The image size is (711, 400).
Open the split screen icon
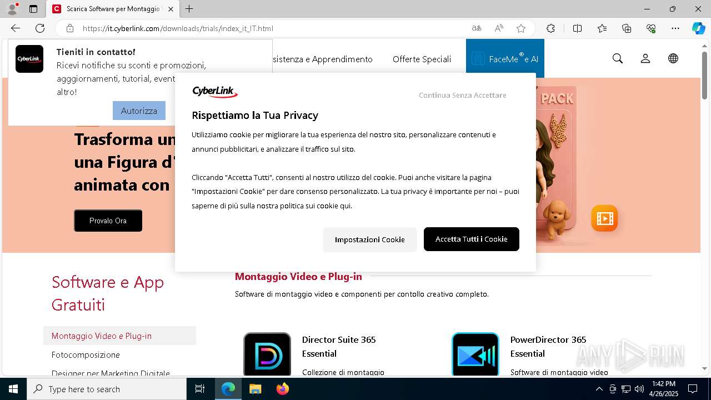(x=577, y=28)
